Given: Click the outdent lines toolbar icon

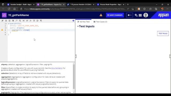Looking at the screenshot, I should [x=6, y=21].
